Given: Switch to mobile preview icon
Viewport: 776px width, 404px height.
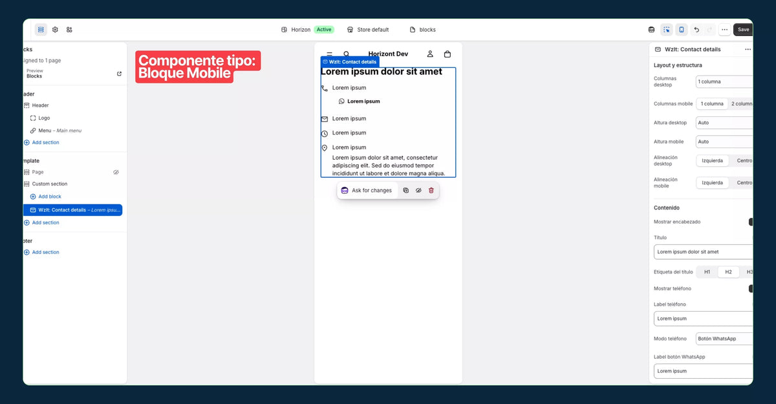Looking at the screenshot, I should pos(682,30).
